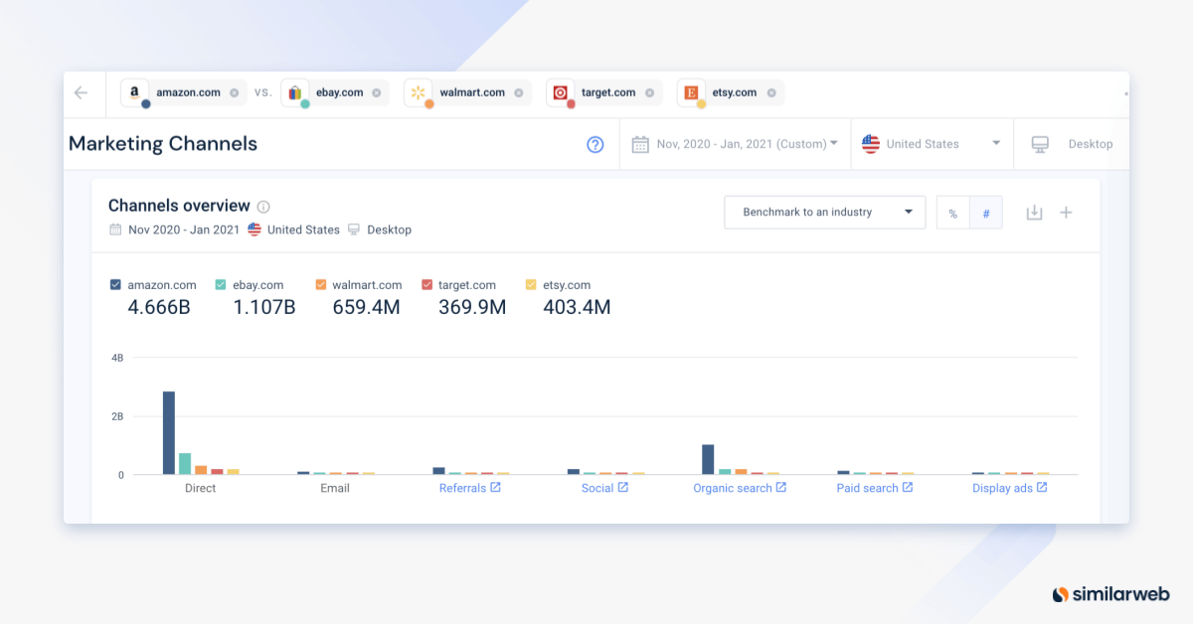The width and height of the screenshot is (1193, 624).
Task: Remove target.com from comparison
Action: [648, 92]
